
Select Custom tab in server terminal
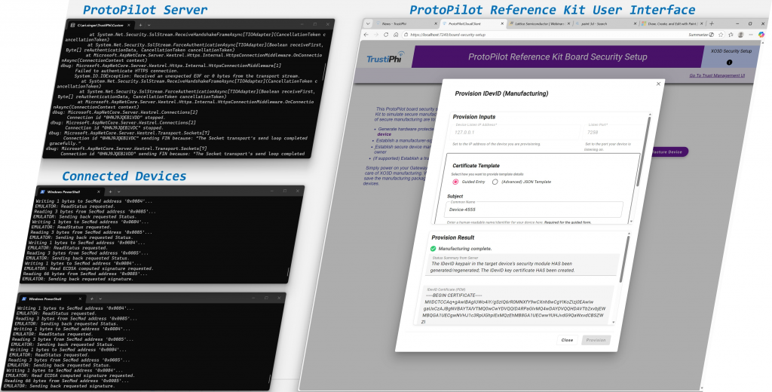(x=101, y=25)
